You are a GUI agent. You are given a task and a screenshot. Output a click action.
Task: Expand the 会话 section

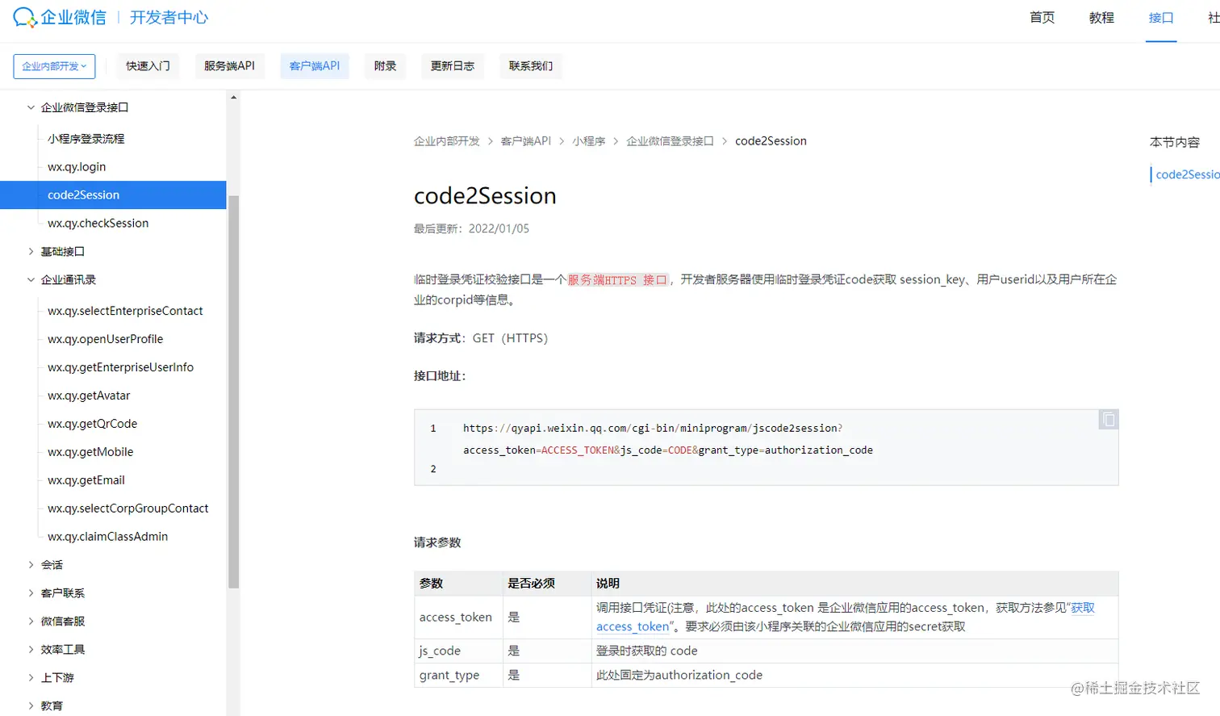pos(52,564)
